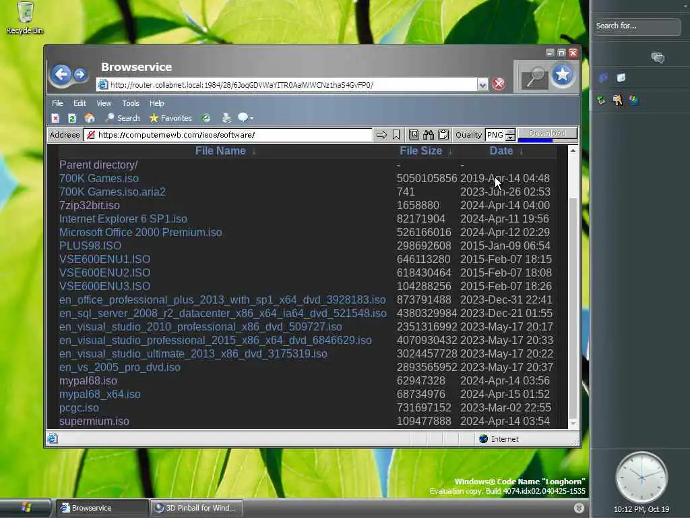Click the clipboard icon near Quality
Image resolution: width=690 pixels, height=518 pixels.
point(443,135)
